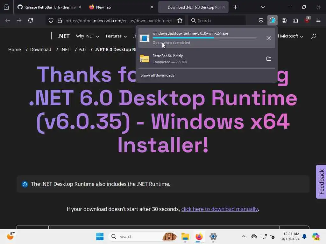The height and width of the screenshot is (244, 326).
Task: Open Windows Start menu
Action: tap(100, 236)
